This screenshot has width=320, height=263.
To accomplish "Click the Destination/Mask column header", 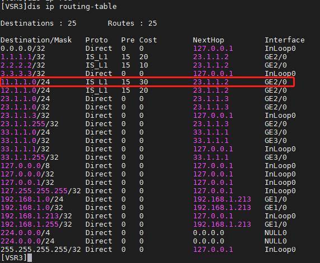I will [x=36, y=40].
